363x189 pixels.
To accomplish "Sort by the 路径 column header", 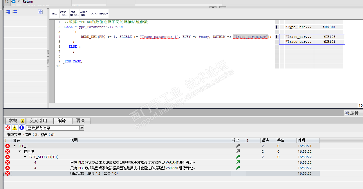I will coord(41,140).
